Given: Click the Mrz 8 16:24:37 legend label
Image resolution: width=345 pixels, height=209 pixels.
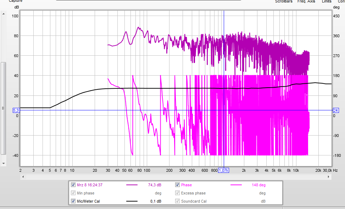Looking at the screenshot, I should (x=90, y=185).
